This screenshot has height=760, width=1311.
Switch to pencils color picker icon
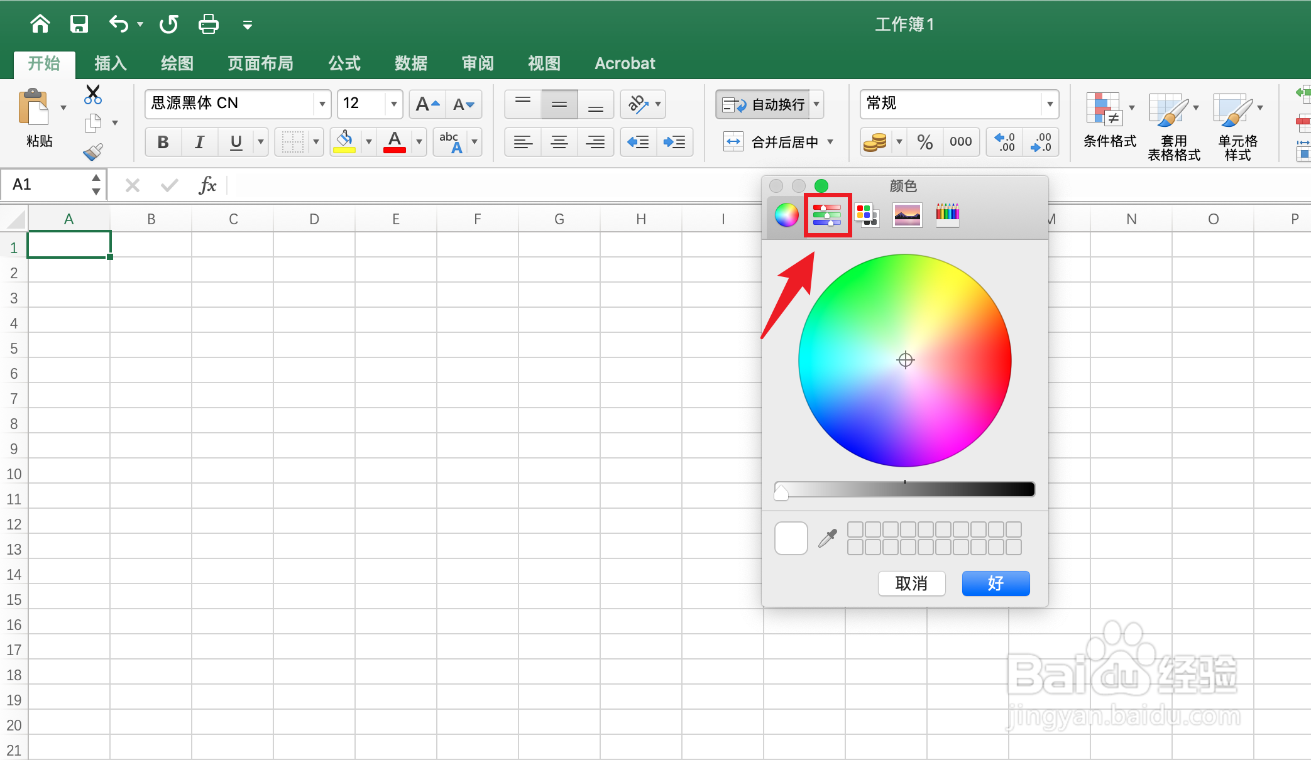coord(947,215)
